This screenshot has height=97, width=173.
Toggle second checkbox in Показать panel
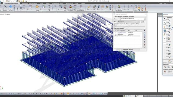pyautogui.click(x=167, y=23)
